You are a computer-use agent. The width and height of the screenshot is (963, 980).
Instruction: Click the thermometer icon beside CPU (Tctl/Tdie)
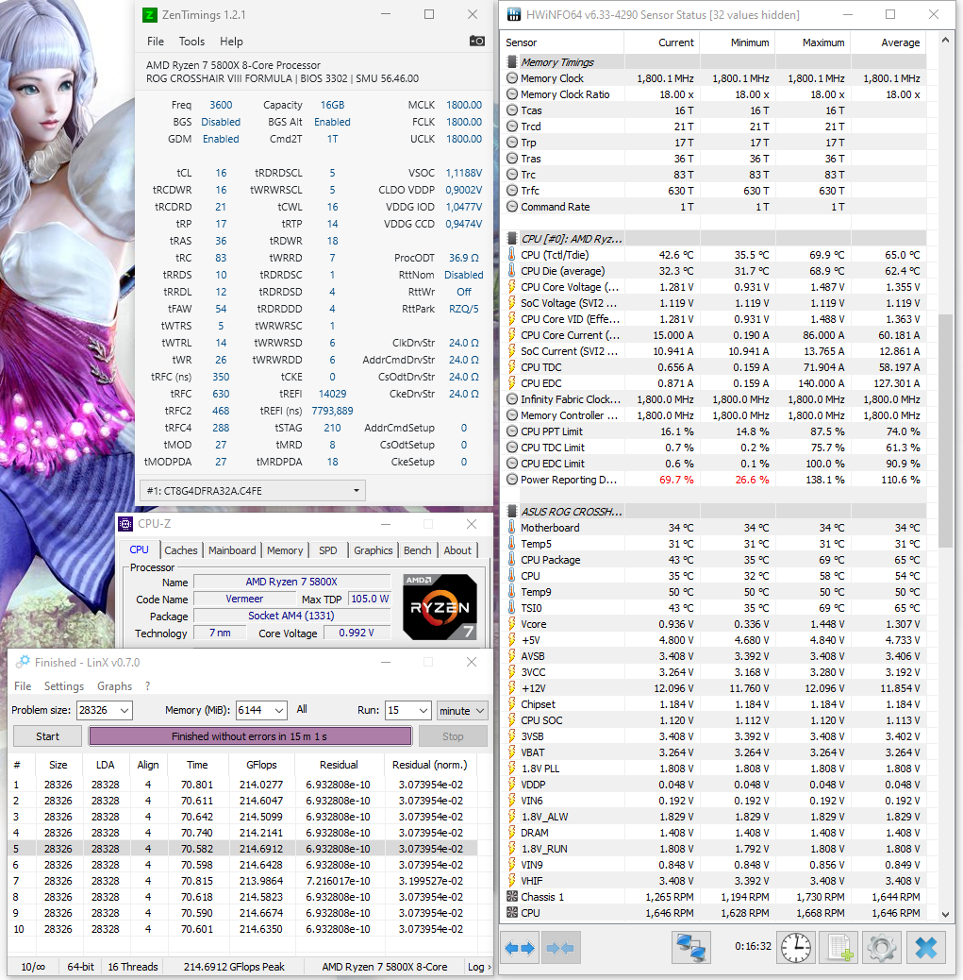point(512,255)
